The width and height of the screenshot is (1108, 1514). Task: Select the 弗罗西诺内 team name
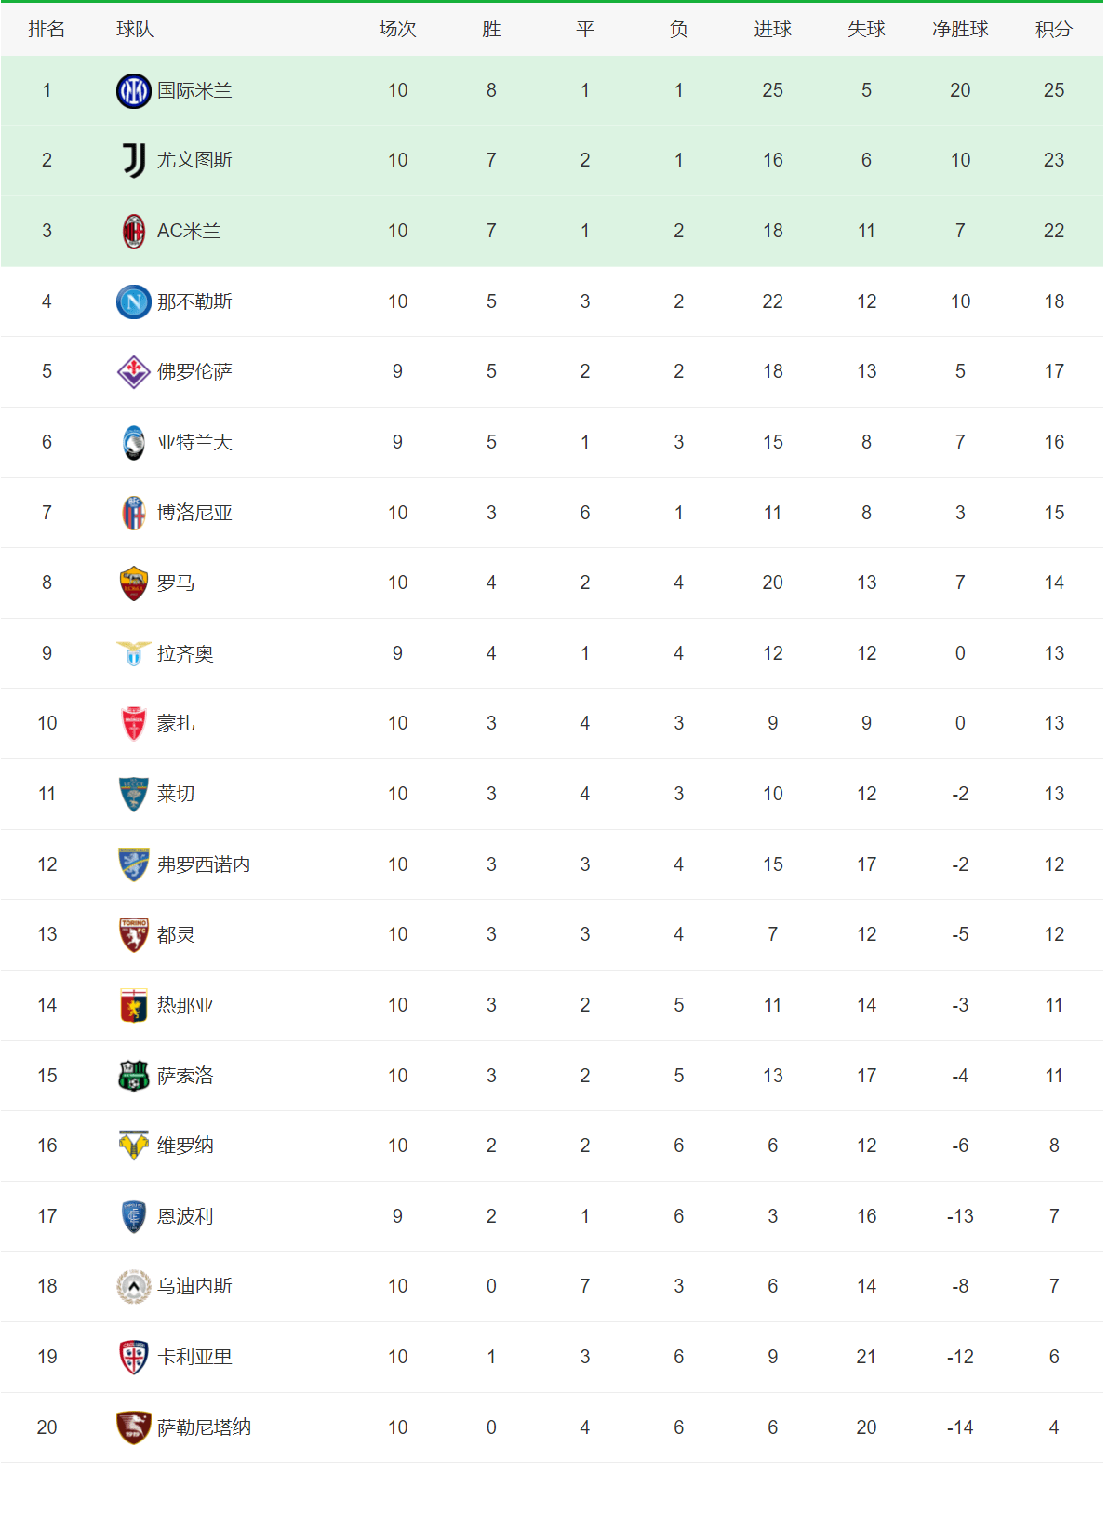(x=204, y=864)
